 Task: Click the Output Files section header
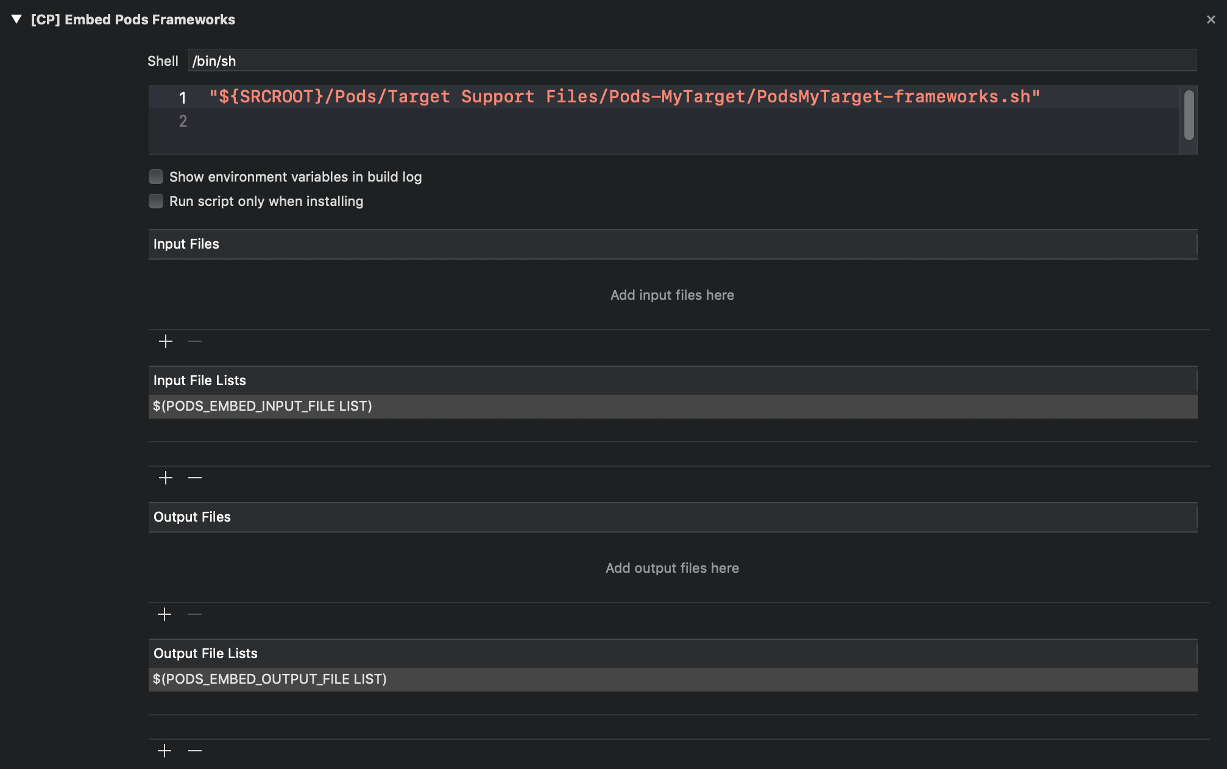click(x=673, y=517)
